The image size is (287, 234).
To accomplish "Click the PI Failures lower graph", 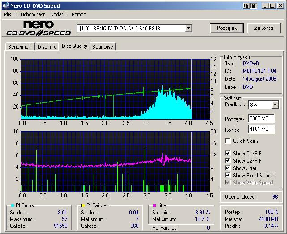I will (115, 161).
